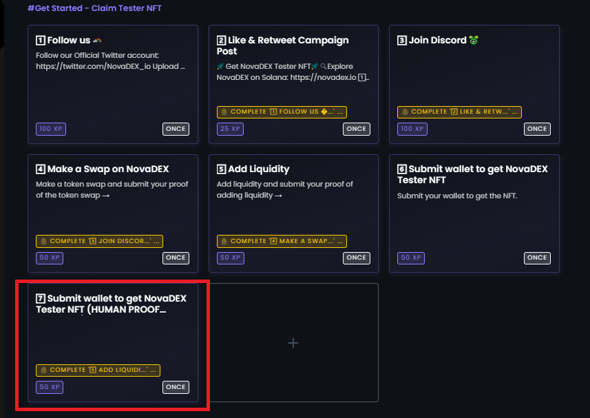
Task: Click ONCE badge on quest 7 card
Action: pos(176,387)
